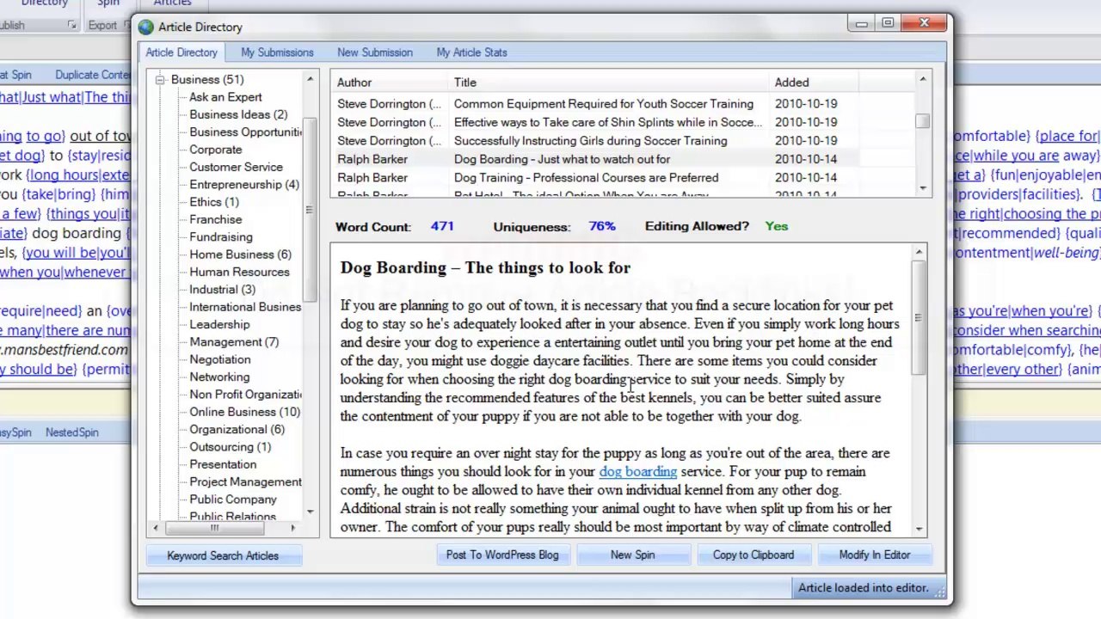Click the category tree scroll-right arrow

(292, 528)
